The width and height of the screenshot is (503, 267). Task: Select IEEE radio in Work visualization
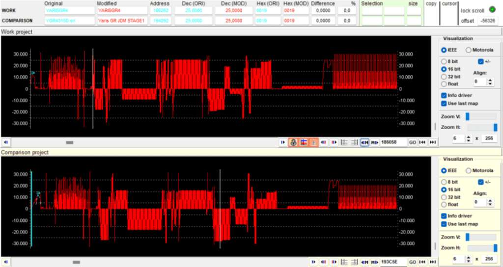pyautogui.click(x=444, y=50)
